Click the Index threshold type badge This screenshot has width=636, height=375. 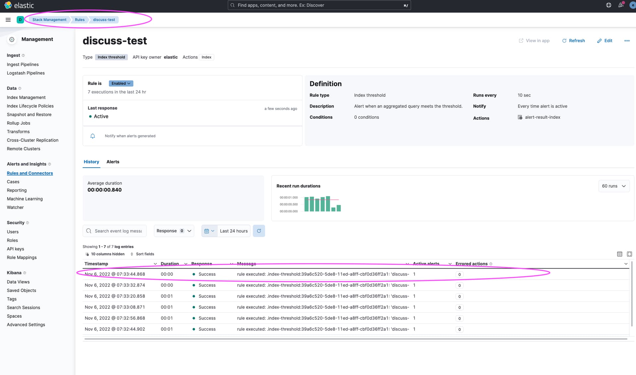111,57
